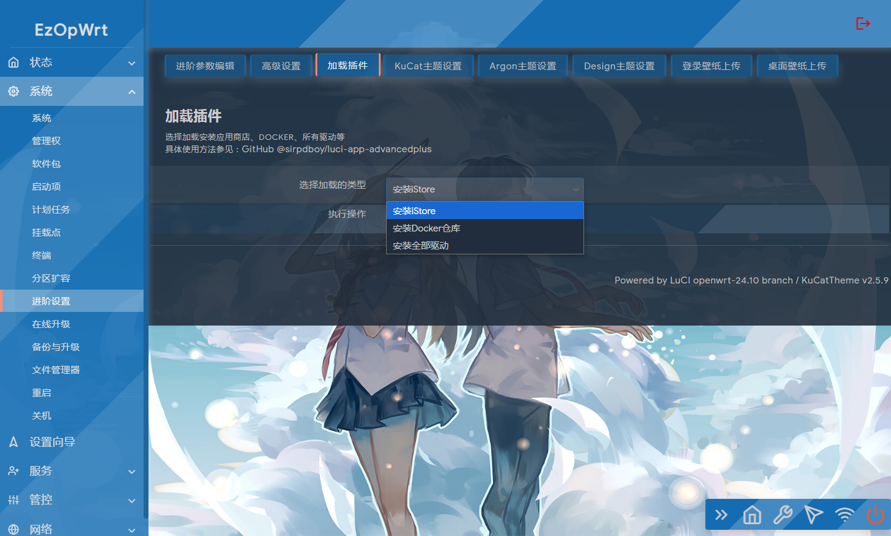
Task: Click the orange power icon in floating toolbar
Action: pyautogui.click(x=876, y=515)
